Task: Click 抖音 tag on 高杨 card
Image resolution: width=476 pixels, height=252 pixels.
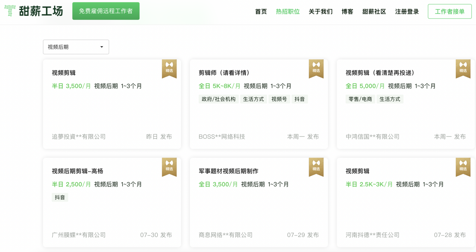Action: [x=60, y=197]
